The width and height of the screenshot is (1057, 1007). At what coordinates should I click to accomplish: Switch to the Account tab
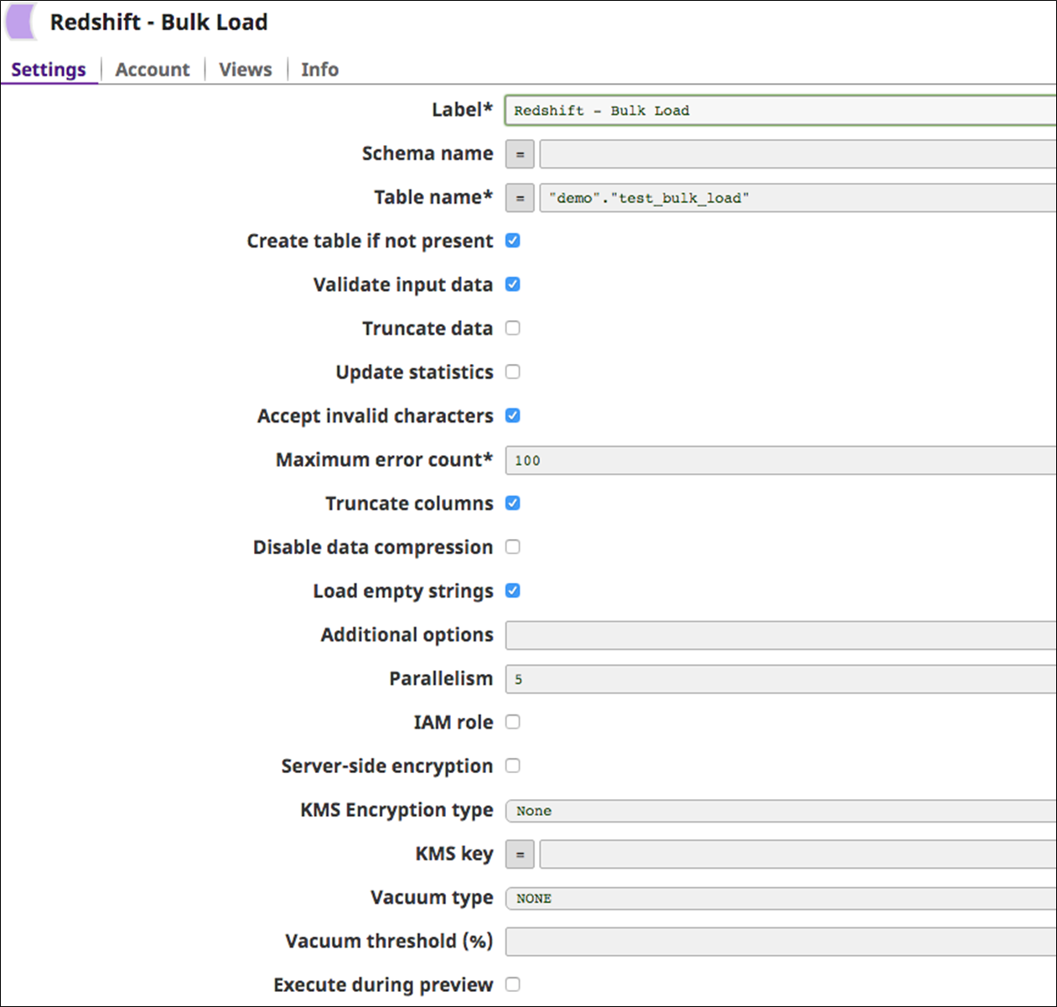[153, 69]
